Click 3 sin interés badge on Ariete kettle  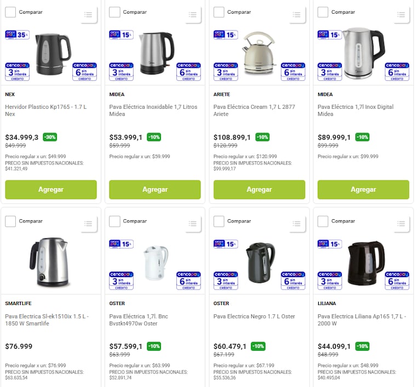pos(226,72)
